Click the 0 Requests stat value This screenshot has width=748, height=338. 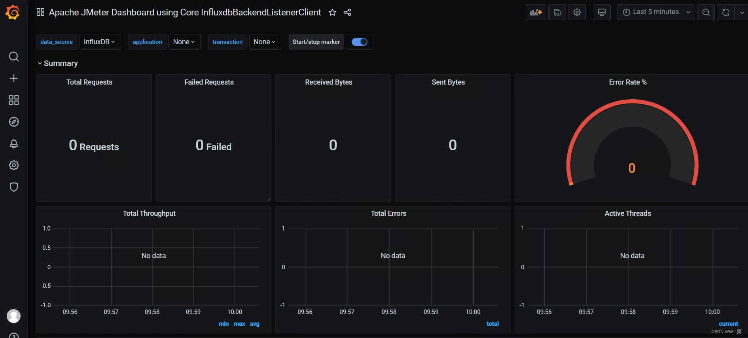tap(94, 145)
